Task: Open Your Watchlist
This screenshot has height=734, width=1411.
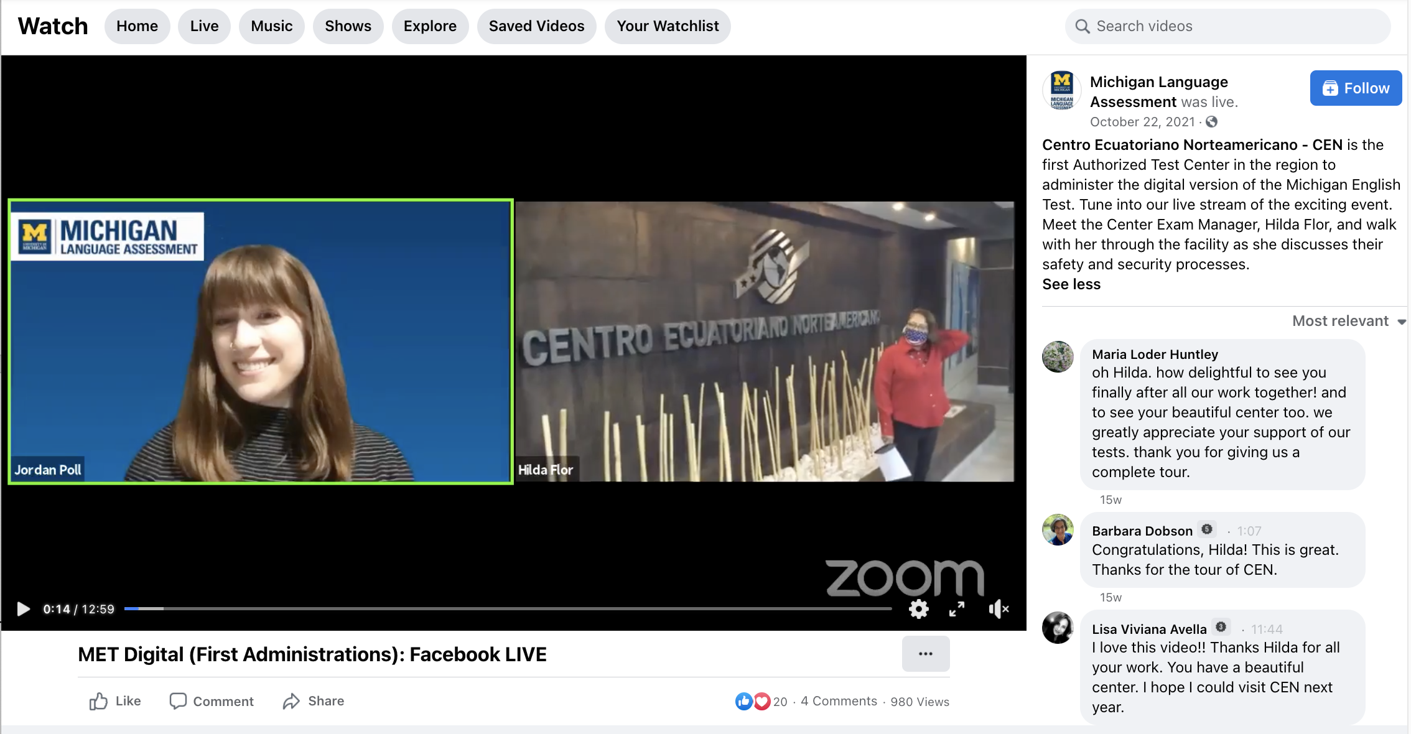Action: click(x=668, y=26)
